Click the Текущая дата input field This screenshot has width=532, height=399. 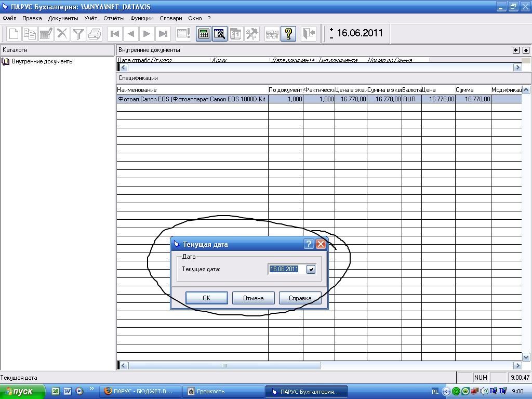287,269
